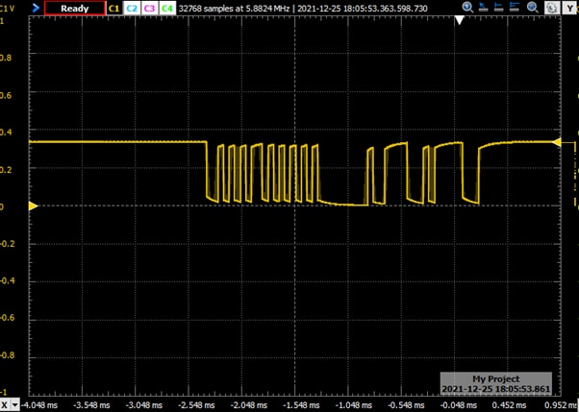
Task: Click the second magnifier zoom icon
Action: tap(532, 8)
